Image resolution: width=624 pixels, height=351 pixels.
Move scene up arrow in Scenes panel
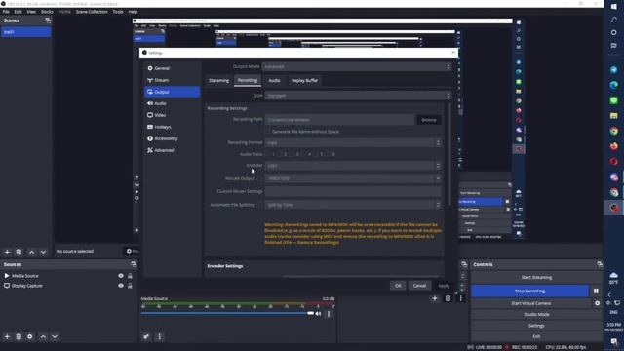32,252
